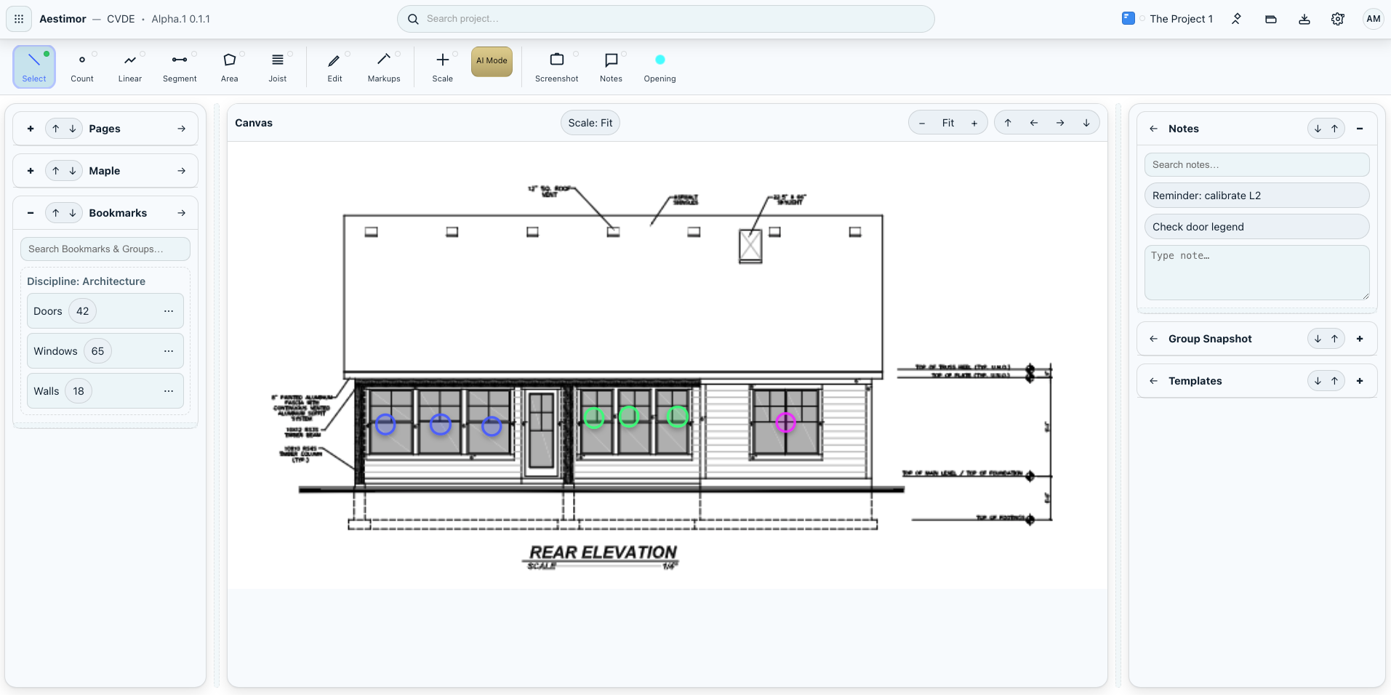This screenshot has height=695, width=1391.
Task: Select the Joist tool
Action: [277, 66]
